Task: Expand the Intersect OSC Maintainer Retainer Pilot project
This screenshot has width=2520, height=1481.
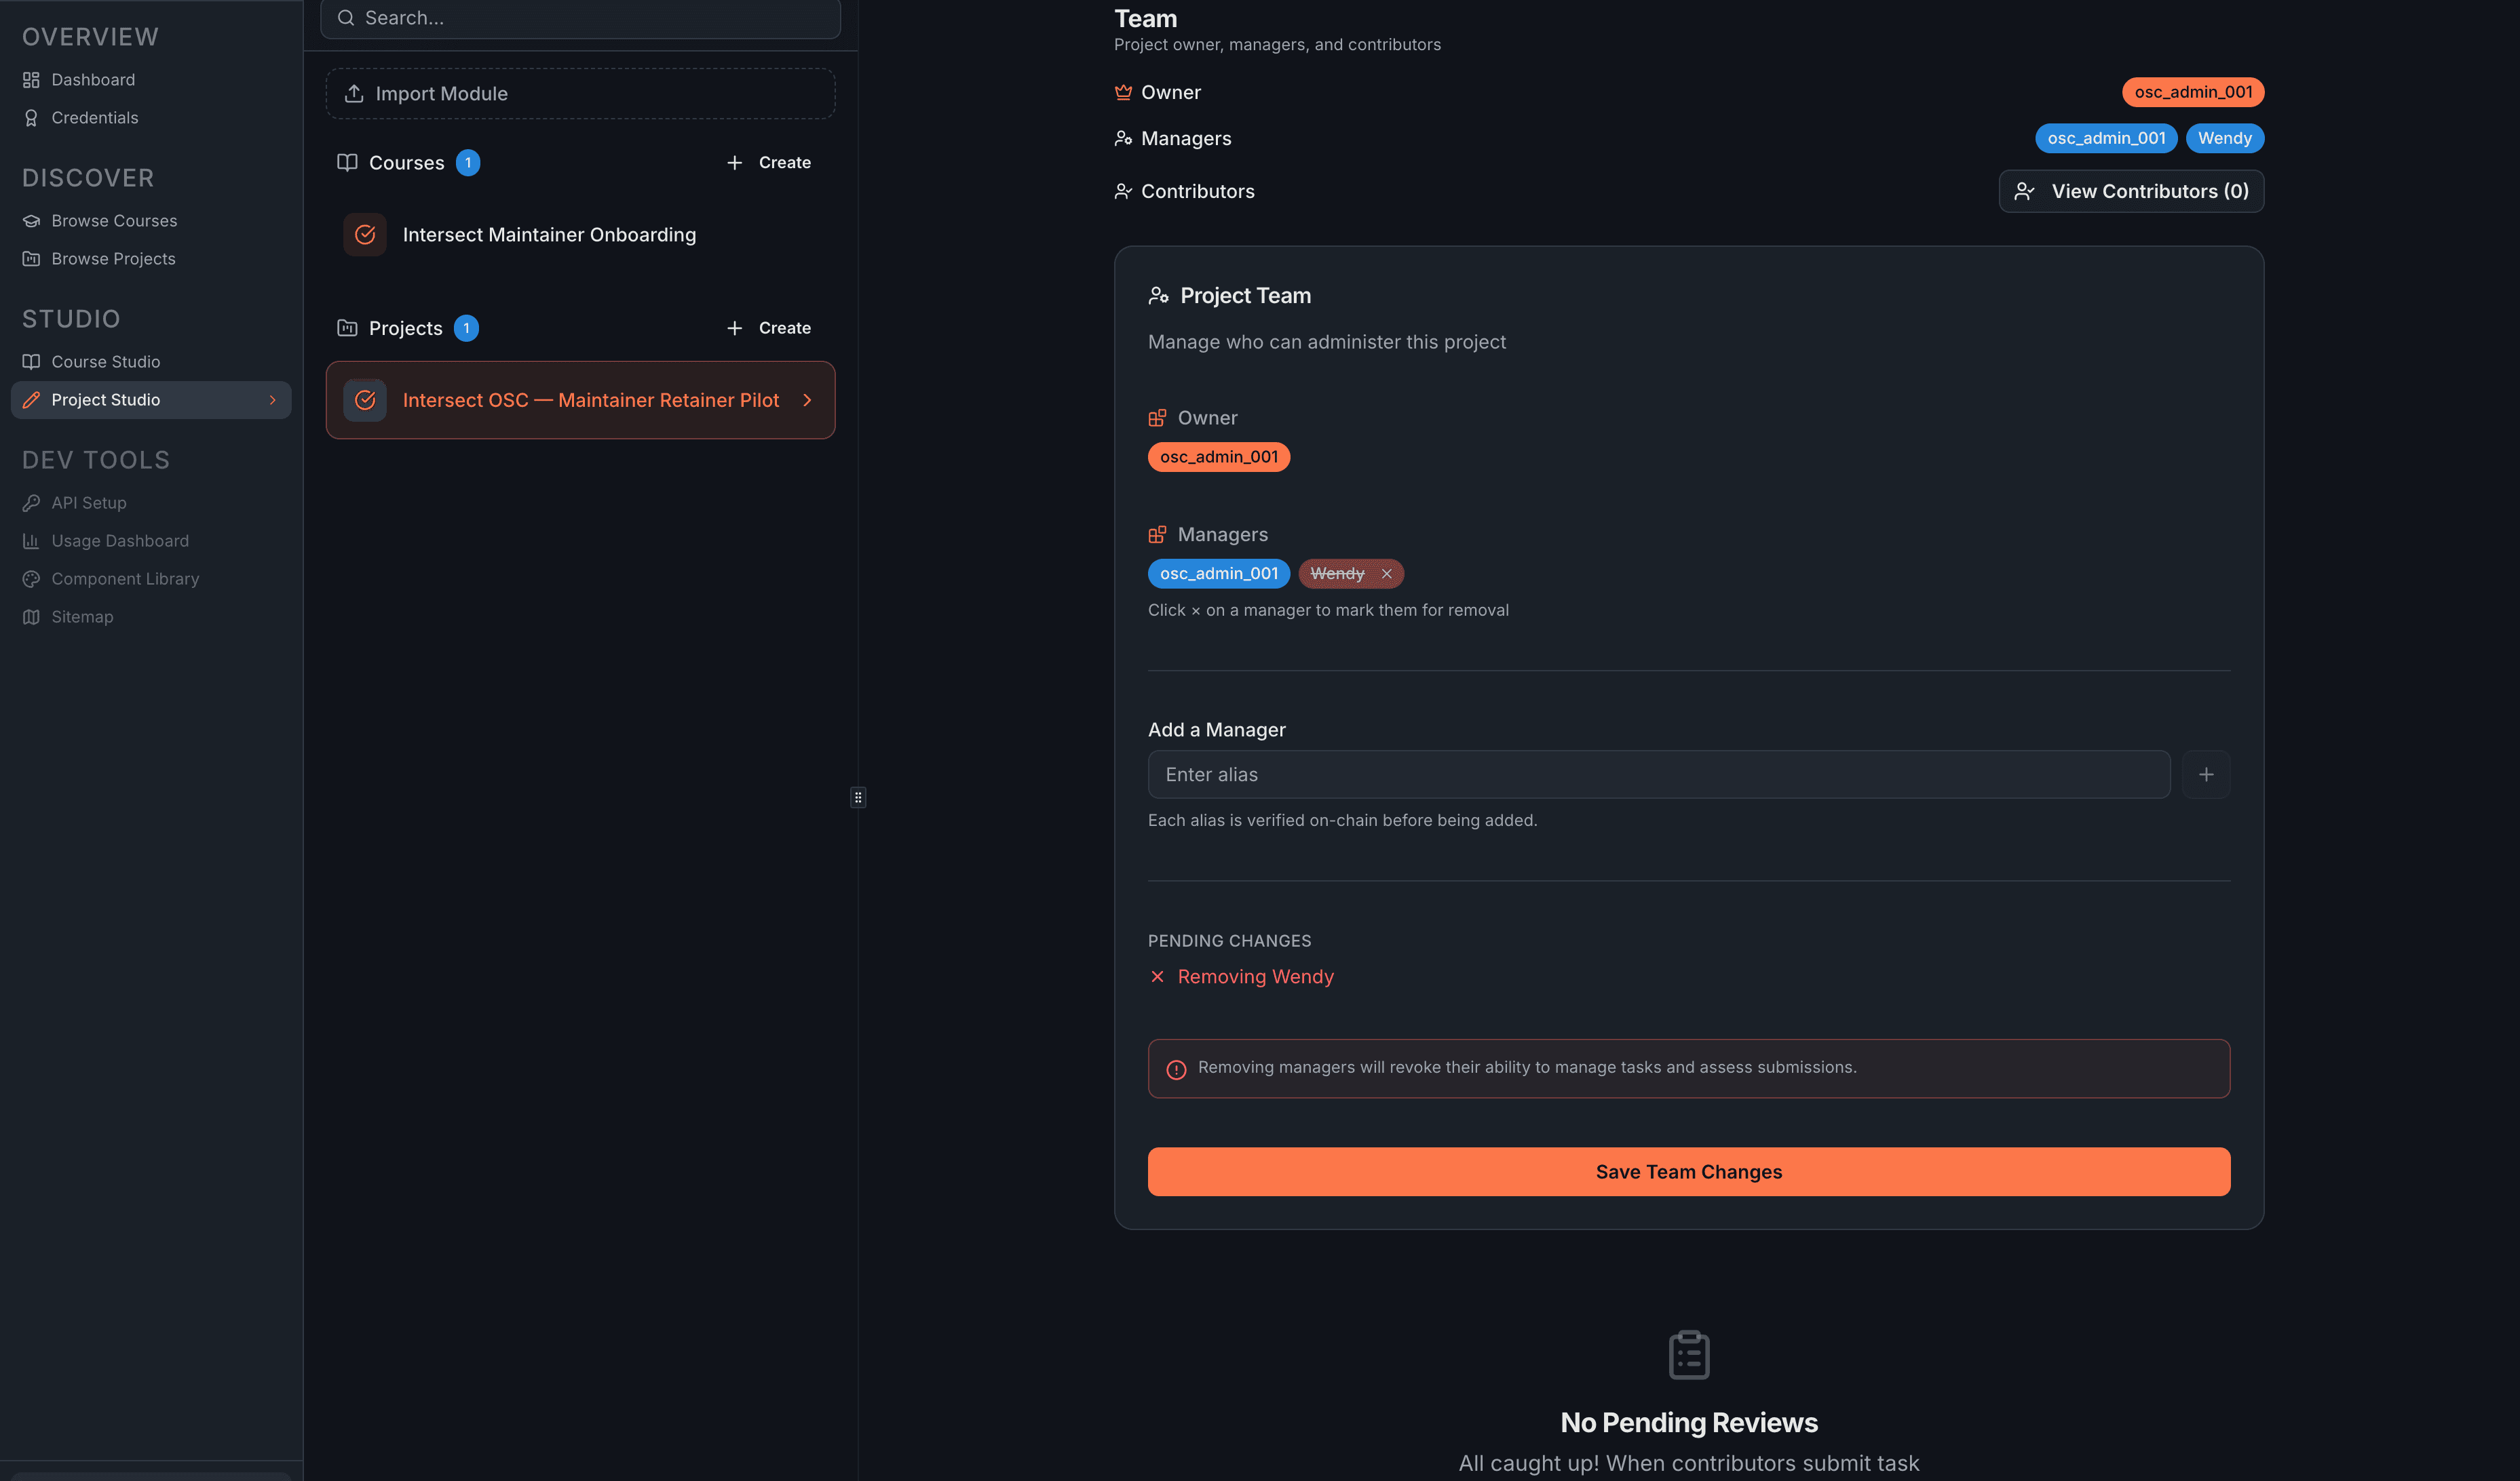Action: tap(807, 399)
